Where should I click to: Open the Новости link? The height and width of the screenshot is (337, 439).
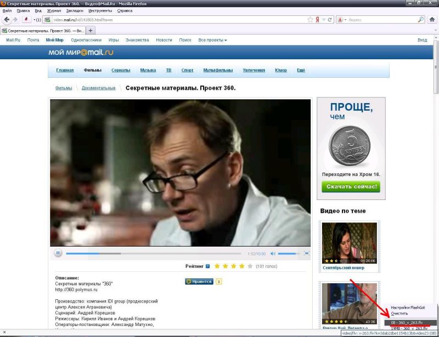164,40
